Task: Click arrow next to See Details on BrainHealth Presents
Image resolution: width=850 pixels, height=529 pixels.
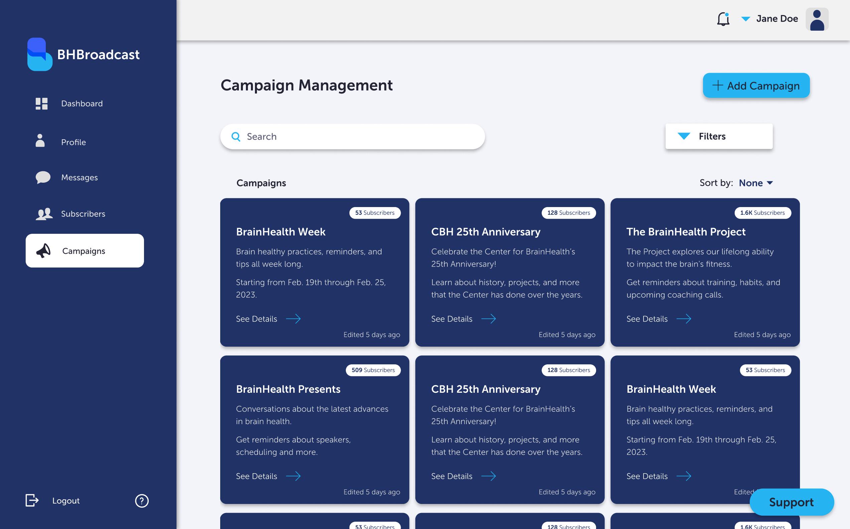Action: [x=293, y=476]
